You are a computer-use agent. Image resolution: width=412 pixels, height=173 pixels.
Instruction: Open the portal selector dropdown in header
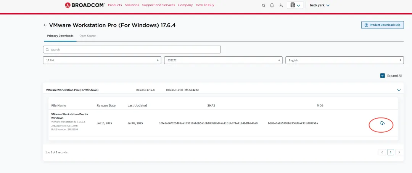point(295,5)
